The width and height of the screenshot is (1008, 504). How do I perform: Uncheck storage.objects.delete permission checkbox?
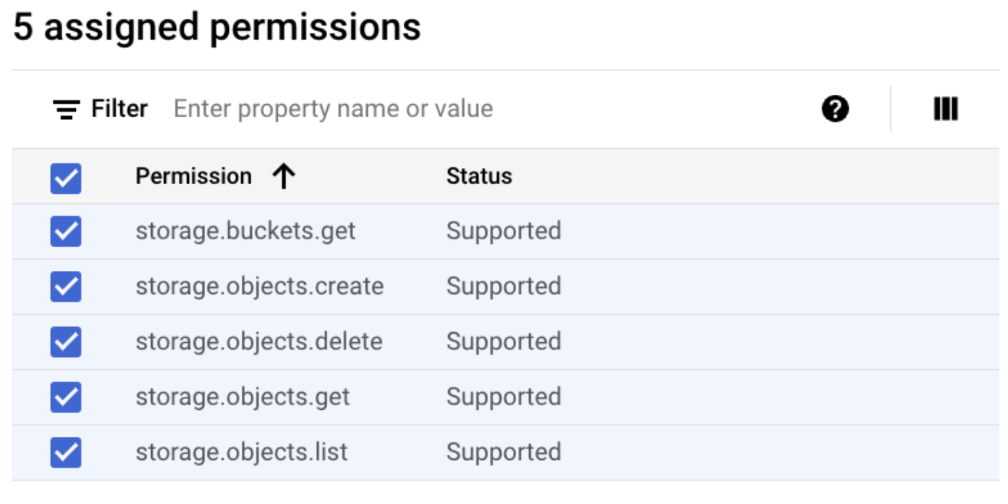pyautogui.click(x=66, y=342)
